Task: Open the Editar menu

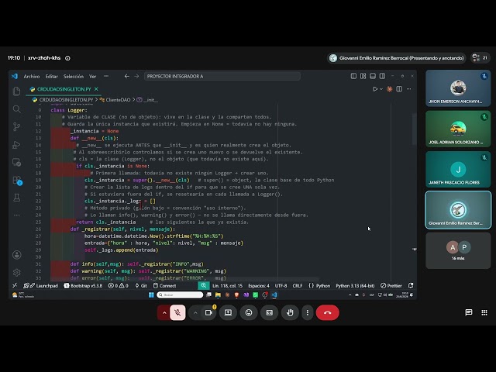Action: click(x=52, y=77)
